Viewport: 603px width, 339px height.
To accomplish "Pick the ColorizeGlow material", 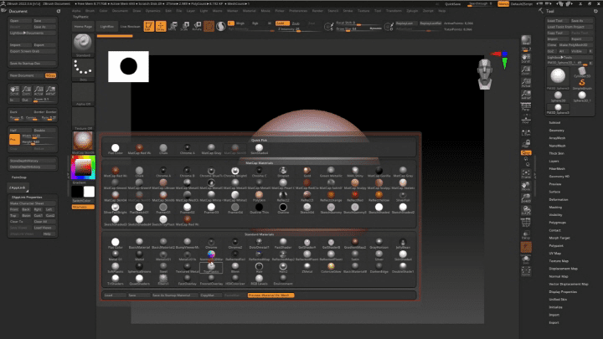I will pyautogui.click(x=331, y=267).
